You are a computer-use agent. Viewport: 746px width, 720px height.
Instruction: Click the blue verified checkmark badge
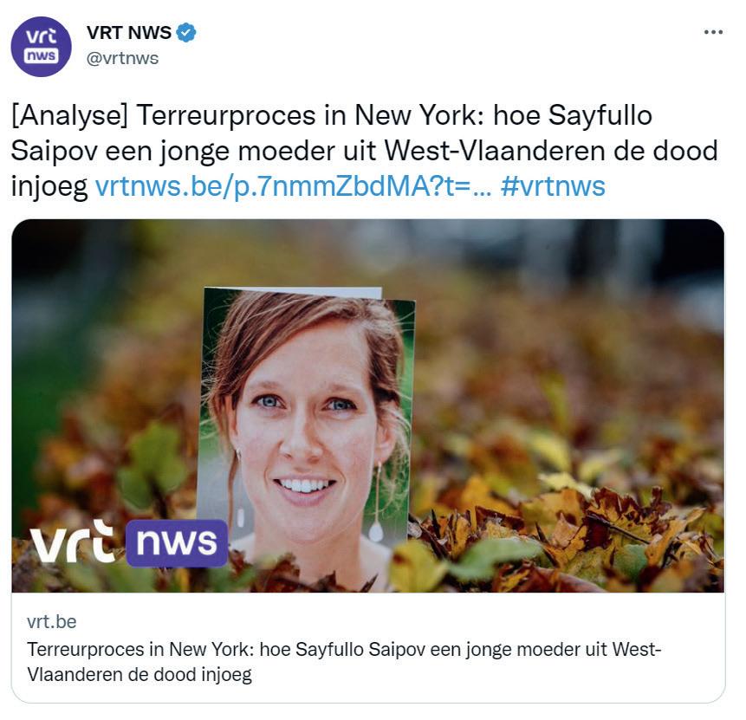[186, 33]
